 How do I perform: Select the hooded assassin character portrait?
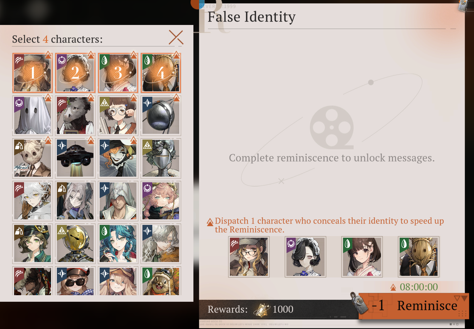(x=118, y=201)
